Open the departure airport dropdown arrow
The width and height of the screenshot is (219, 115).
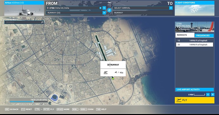click(104, 8)
